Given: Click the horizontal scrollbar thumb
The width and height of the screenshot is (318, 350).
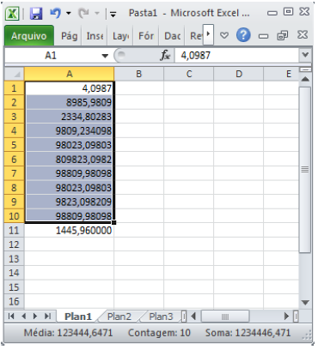Looking at the screenshot, I should 225,317.
